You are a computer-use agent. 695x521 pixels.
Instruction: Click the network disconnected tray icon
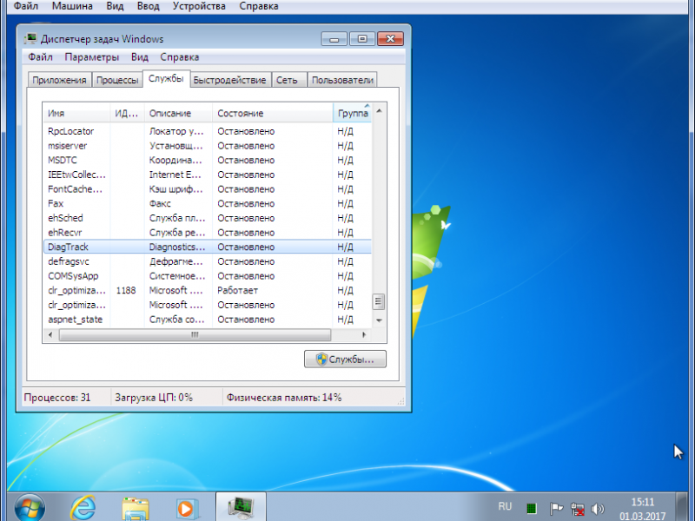(x=578, y=509)
